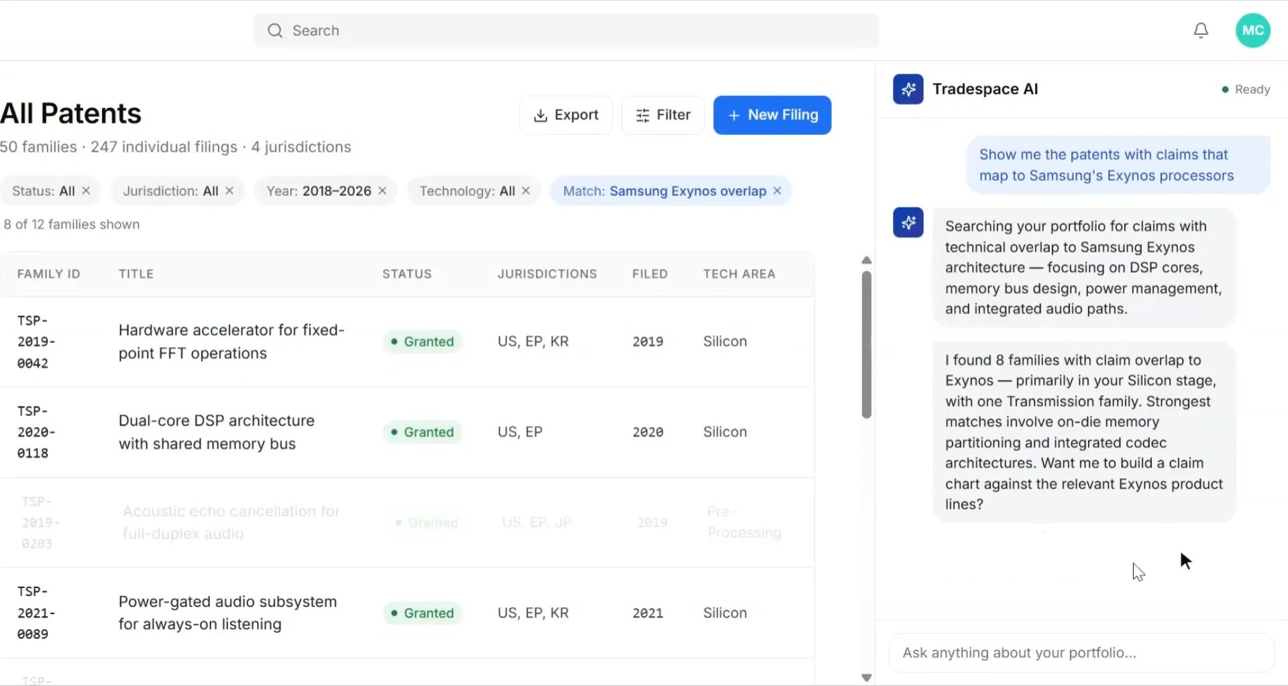Sort by the Filed column header

pos(649,274)
